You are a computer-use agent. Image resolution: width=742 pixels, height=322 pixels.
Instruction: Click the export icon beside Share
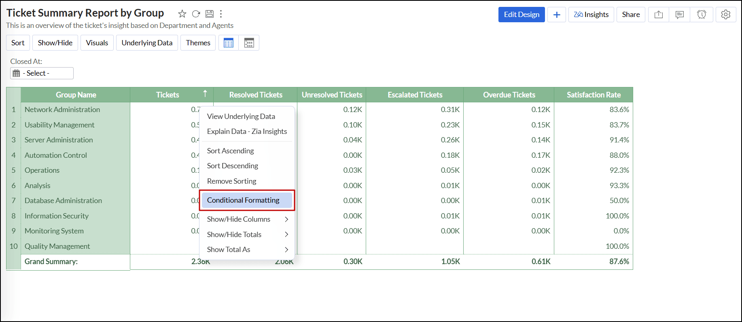(x=658, y=15)
